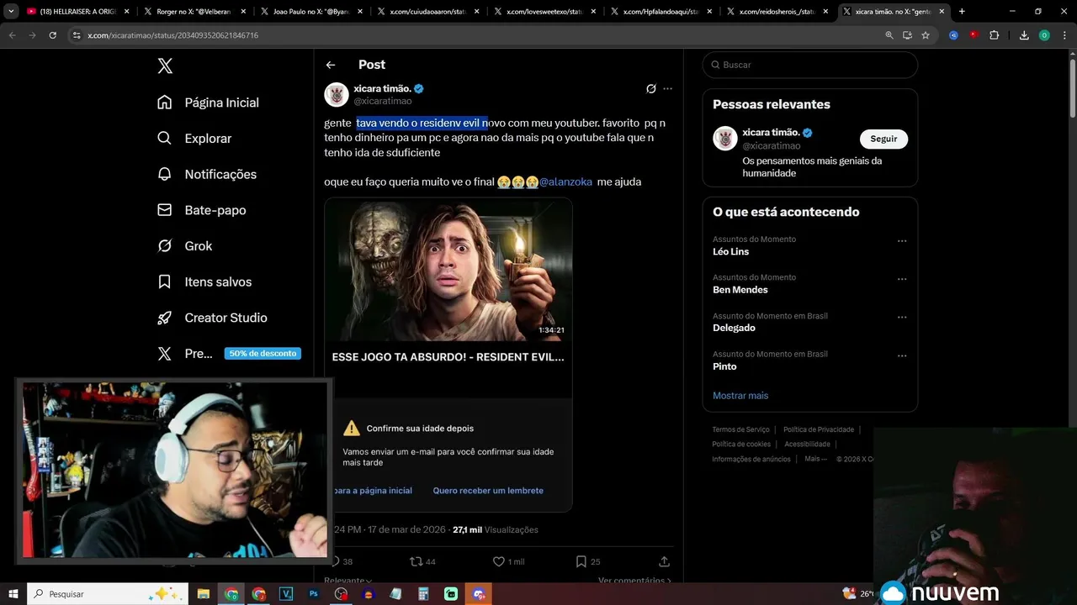The height and width of the screenshot is (605, 1077).
Task: Click the reply icon with 38 replies
Action: [340, 561]
